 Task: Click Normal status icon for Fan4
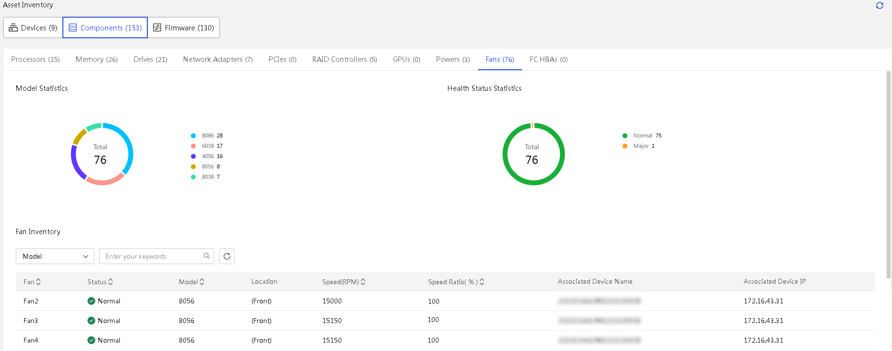pyautogui.click(x=91, y=340)
